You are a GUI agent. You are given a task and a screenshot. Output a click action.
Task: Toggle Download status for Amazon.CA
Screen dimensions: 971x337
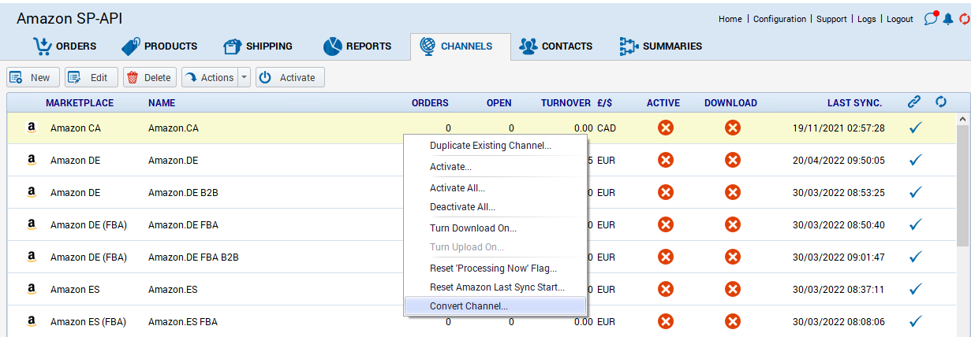pos(733,128)
